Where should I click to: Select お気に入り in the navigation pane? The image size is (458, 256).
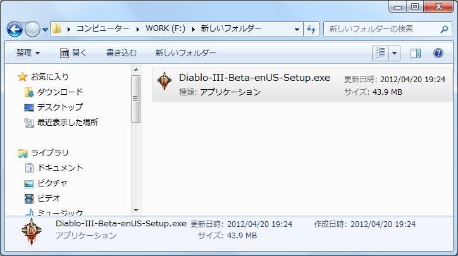click(x=49, y=76)
